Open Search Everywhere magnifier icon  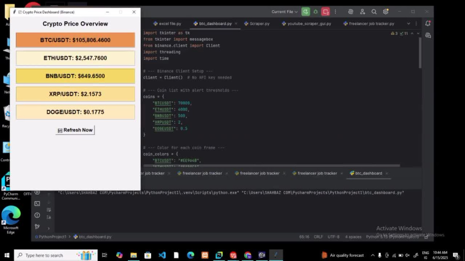[x=374, y=12]
